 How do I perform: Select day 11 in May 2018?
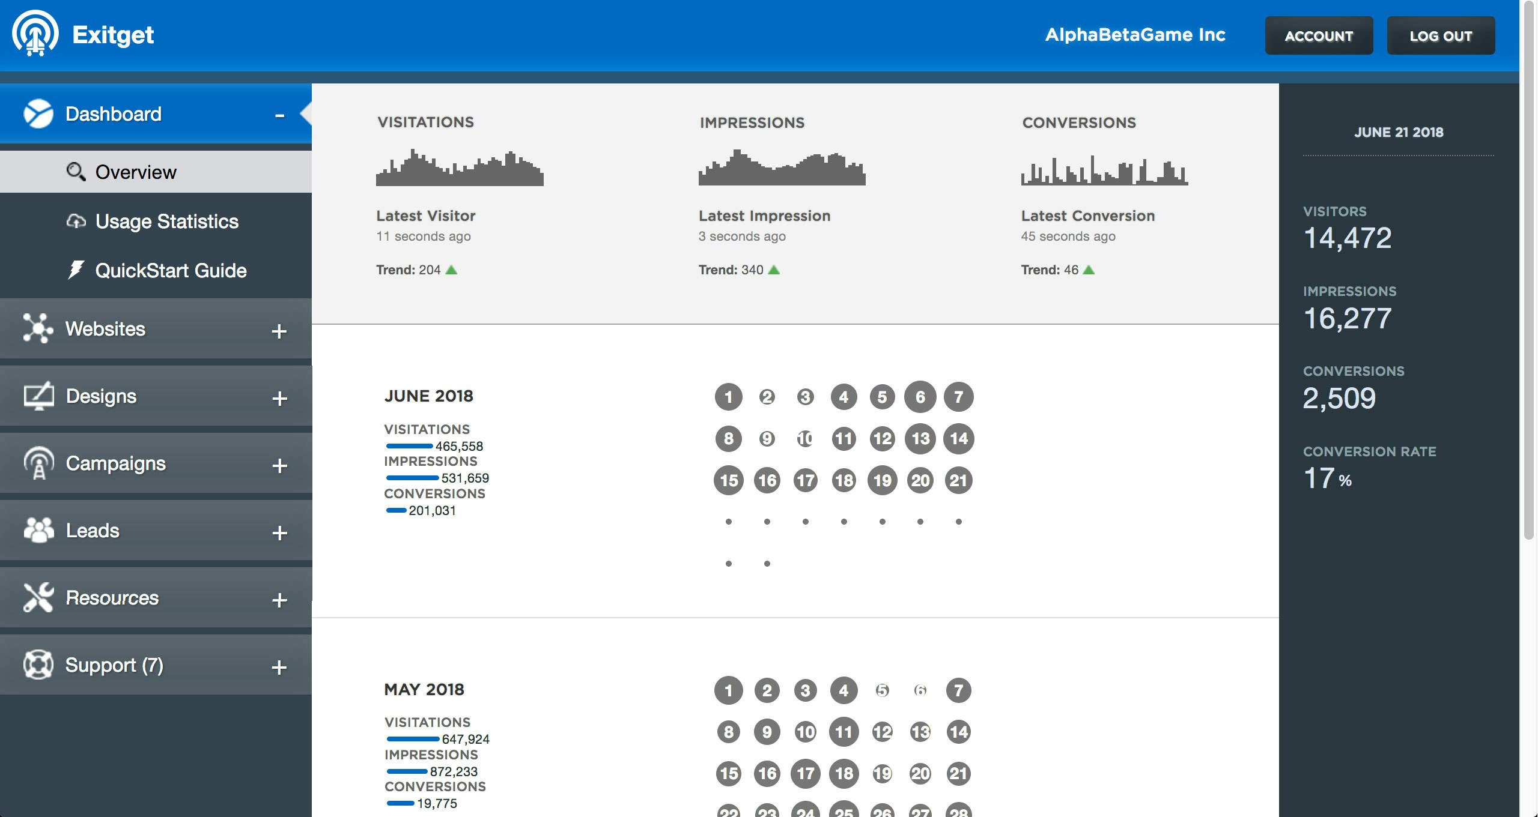tap(843, 732)
